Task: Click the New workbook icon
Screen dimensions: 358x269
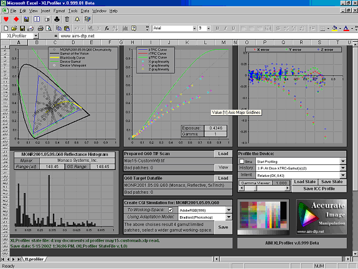Action: pos(6,28)
